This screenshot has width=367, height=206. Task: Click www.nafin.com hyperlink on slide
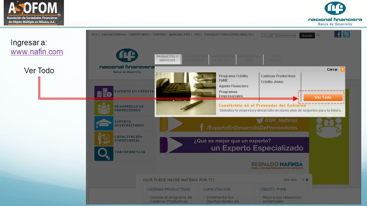tap(37, 52)
